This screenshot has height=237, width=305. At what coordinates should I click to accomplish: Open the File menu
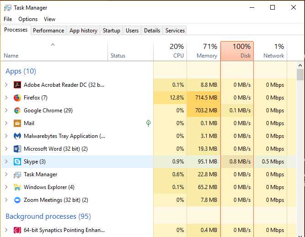[8, 19]
